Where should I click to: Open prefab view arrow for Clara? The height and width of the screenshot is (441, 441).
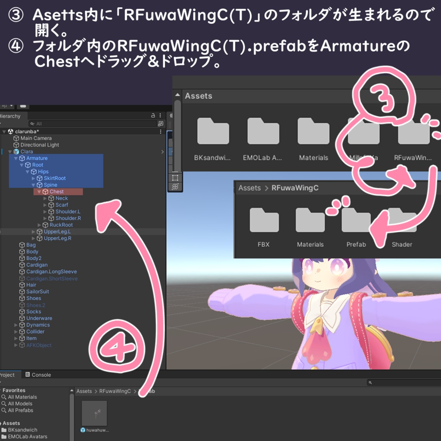162,152
